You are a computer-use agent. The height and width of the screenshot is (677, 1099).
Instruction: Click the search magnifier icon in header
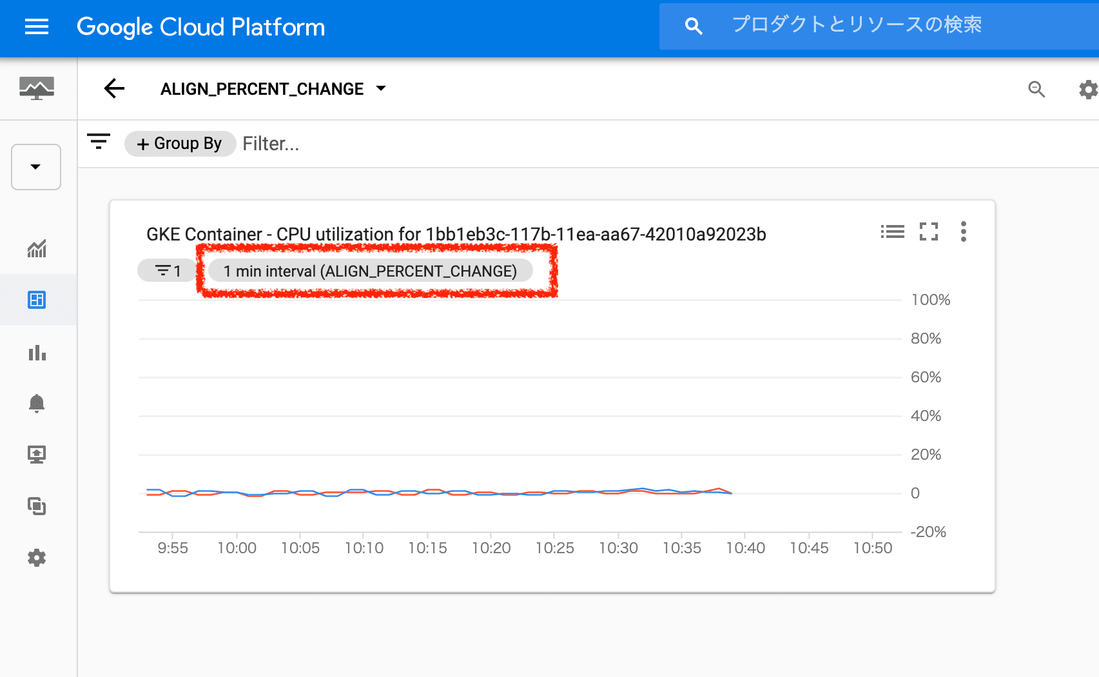coord(694,26)
